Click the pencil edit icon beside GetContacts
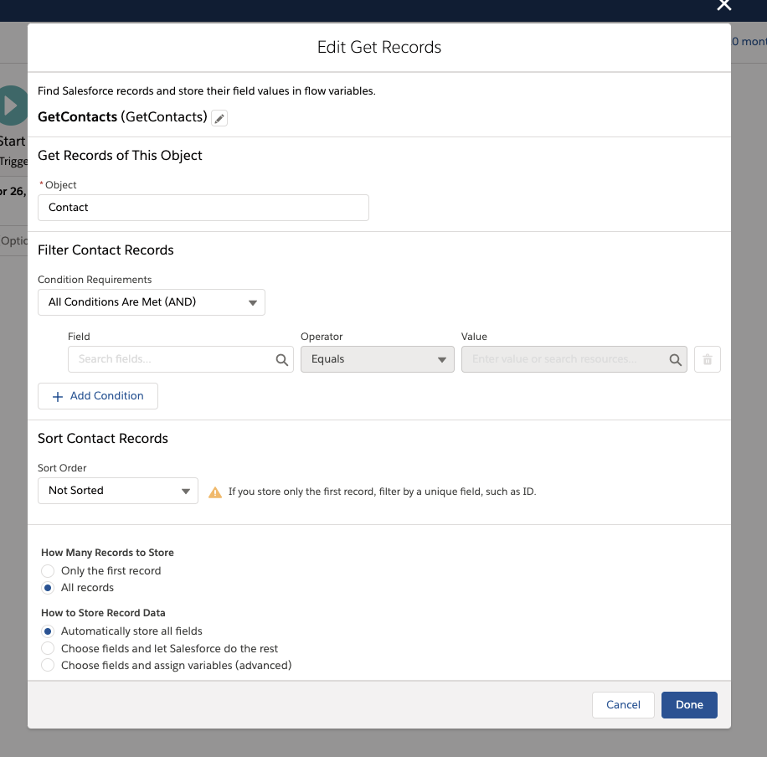The width and height of the screenshot is (767, 757). point(219,118)
